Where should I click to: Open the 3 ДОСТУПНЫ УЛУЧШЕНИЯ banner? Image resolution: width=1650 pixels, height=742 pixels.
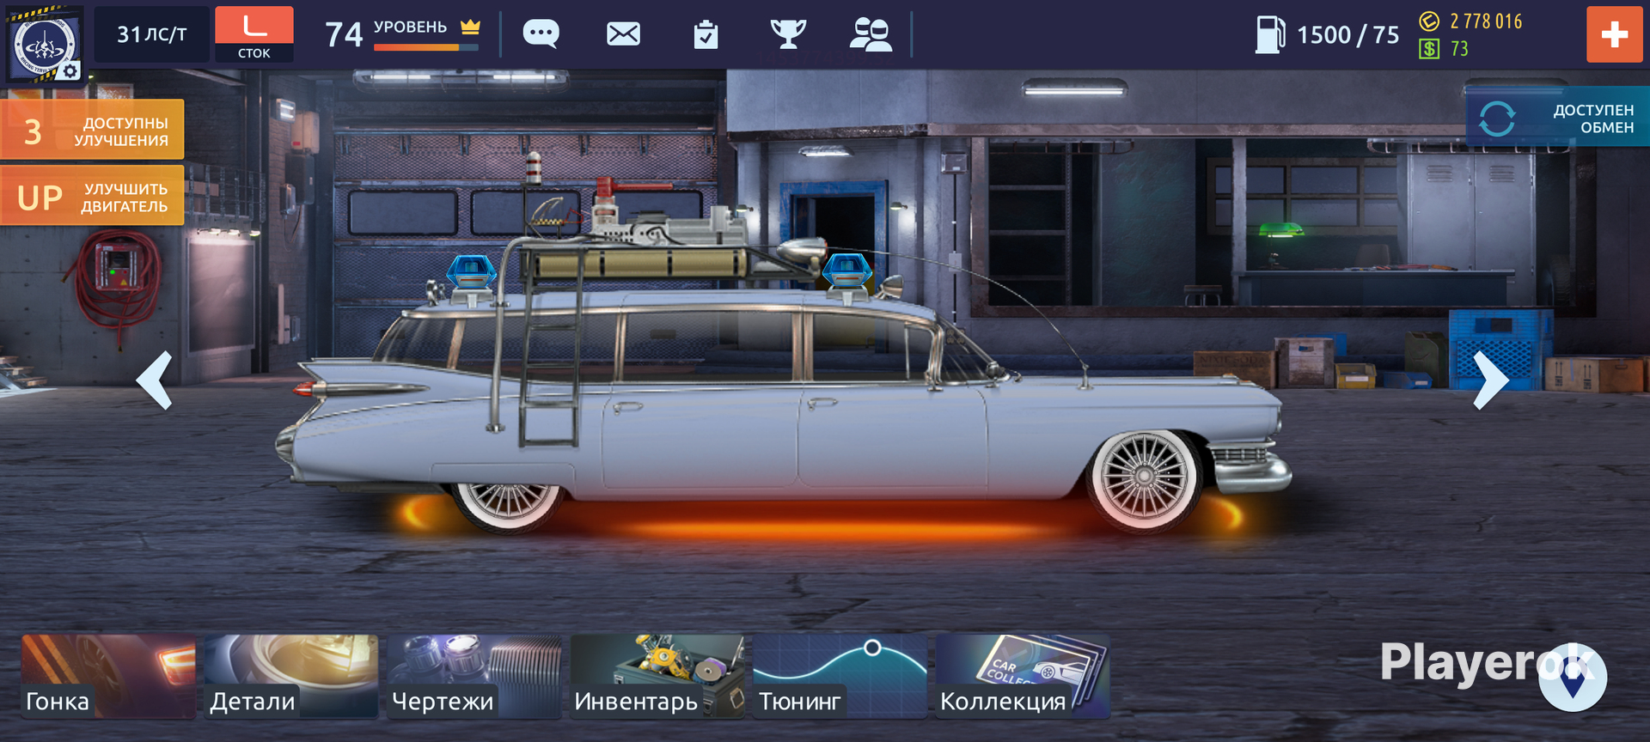tap(92, 130)
